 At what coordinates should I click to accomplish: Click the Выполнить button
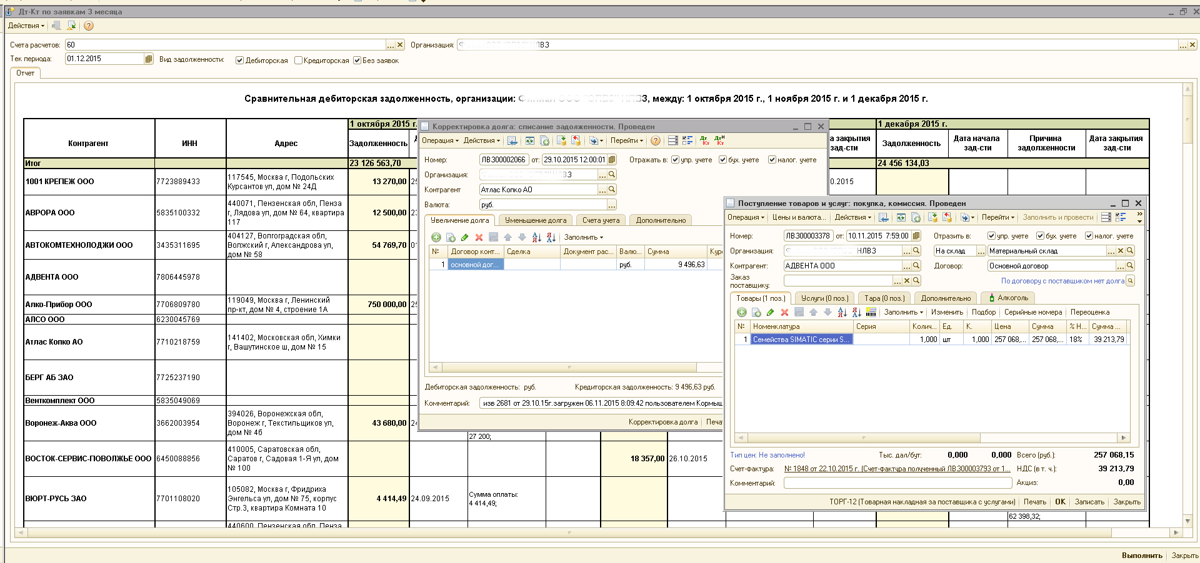point(1142,556)
